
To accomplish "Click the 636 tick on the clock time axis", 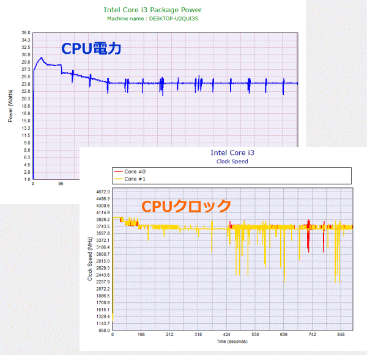I will pyautogui.click(x=284, y=335).
